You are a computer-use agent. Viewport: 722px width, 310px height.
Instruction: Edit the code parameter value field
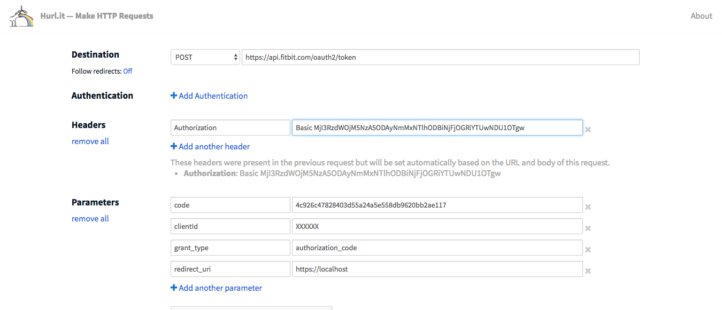437,205
